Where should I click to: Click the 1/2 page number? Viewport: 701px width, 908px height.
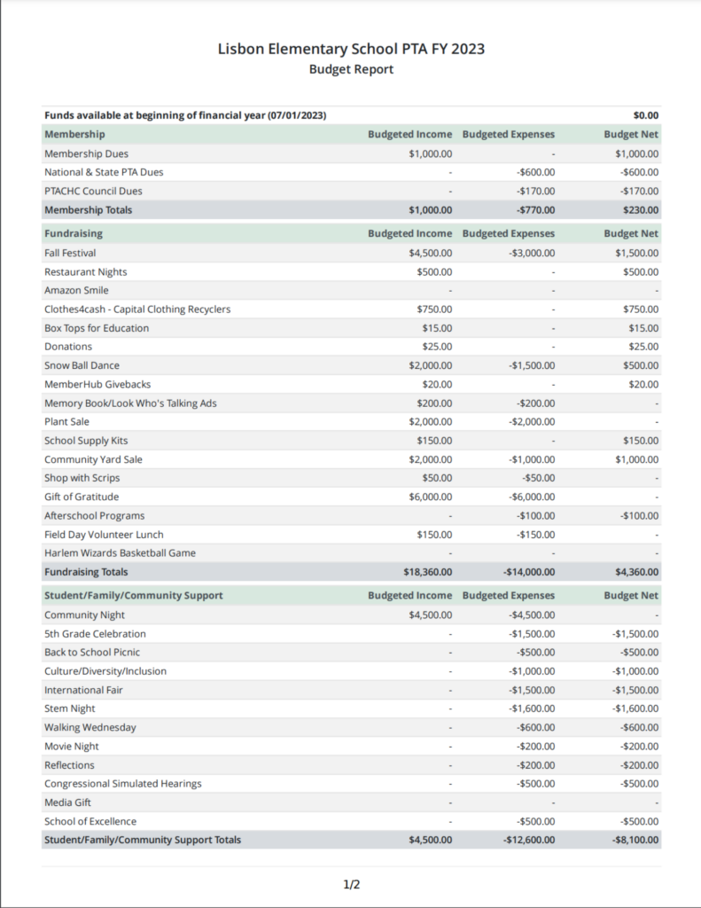pos(351,884)
